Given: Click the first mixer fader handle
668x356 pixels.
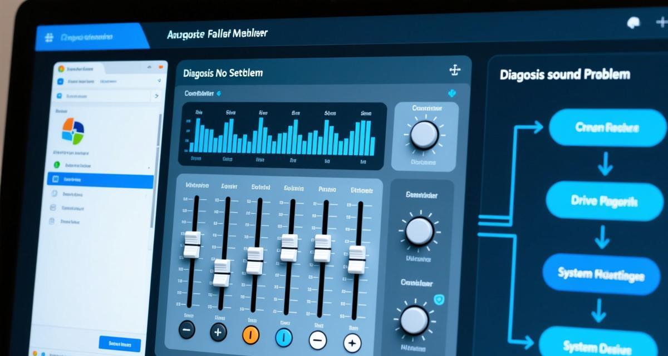Looking at the screenshot, I should pos(191,244).
